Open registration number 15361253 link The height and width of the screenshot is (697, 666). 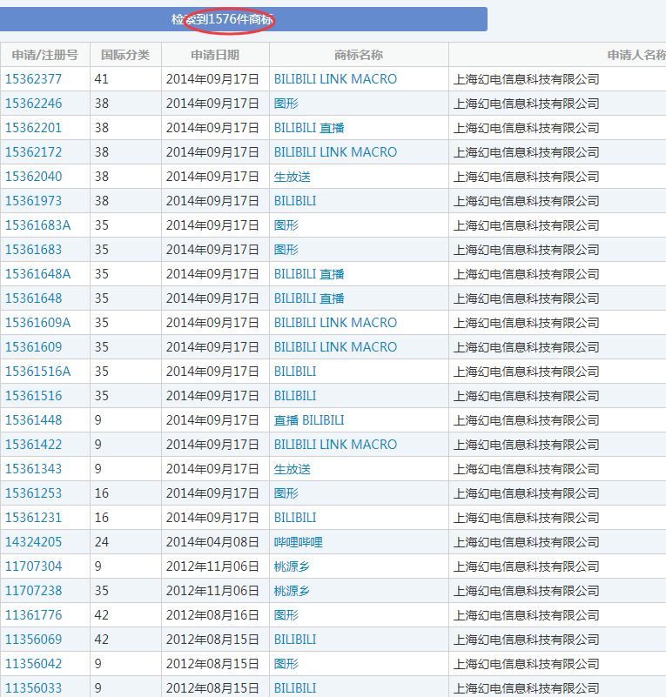33,493
